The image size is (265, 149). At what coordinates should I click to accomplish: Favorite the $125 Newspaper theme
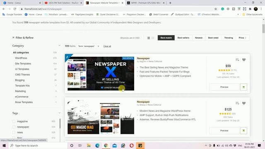pos(244,103)
